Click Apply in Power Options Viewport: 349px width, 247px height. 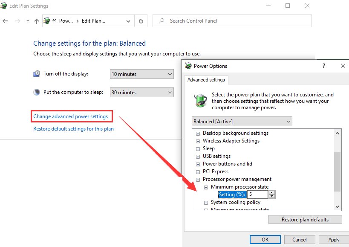tap(334, 239)
